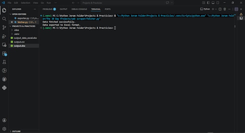Expand the Outline section

pyautogui.click(x=10, y=131)
